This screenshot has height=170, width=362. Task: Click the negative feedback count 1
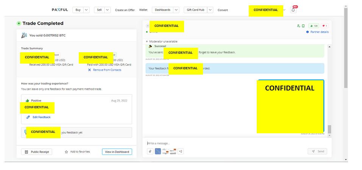tap(325, 26)
